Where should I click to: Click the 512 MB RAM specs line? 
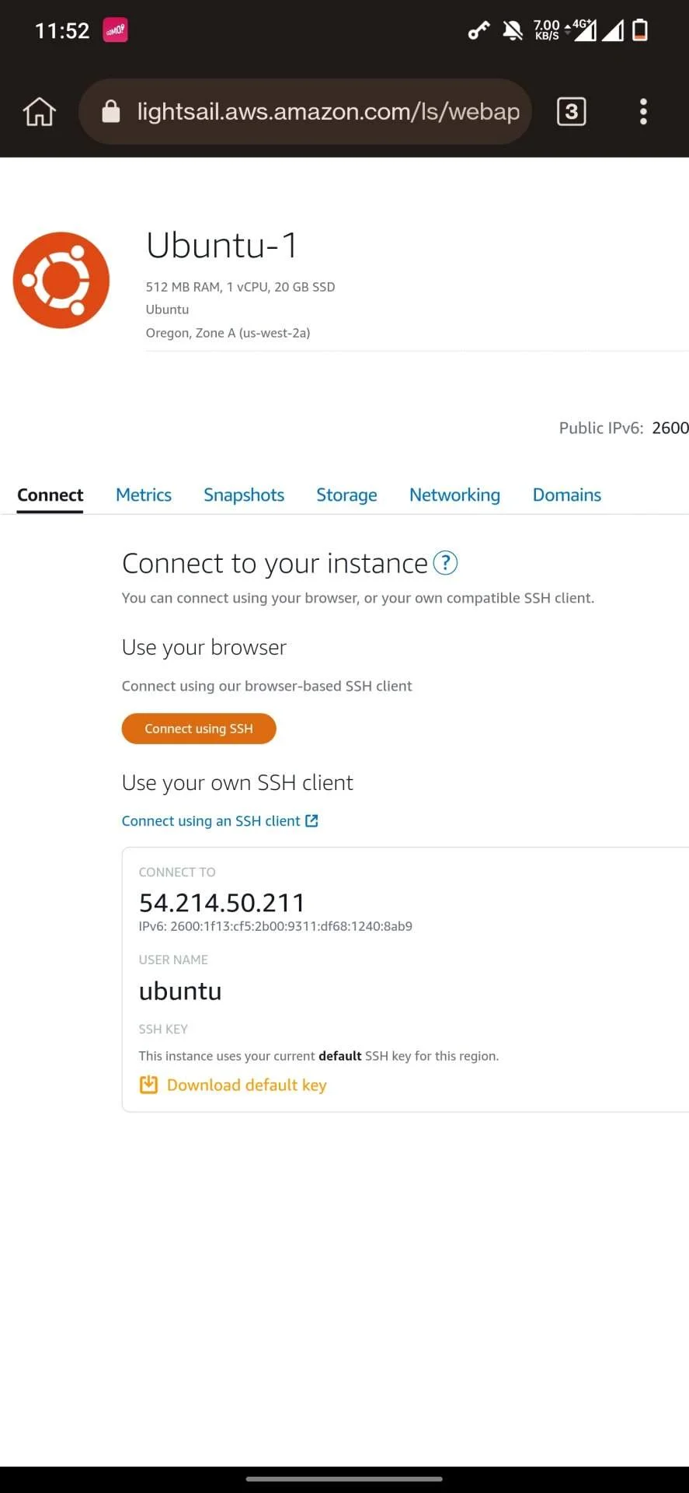click(240, 287)
